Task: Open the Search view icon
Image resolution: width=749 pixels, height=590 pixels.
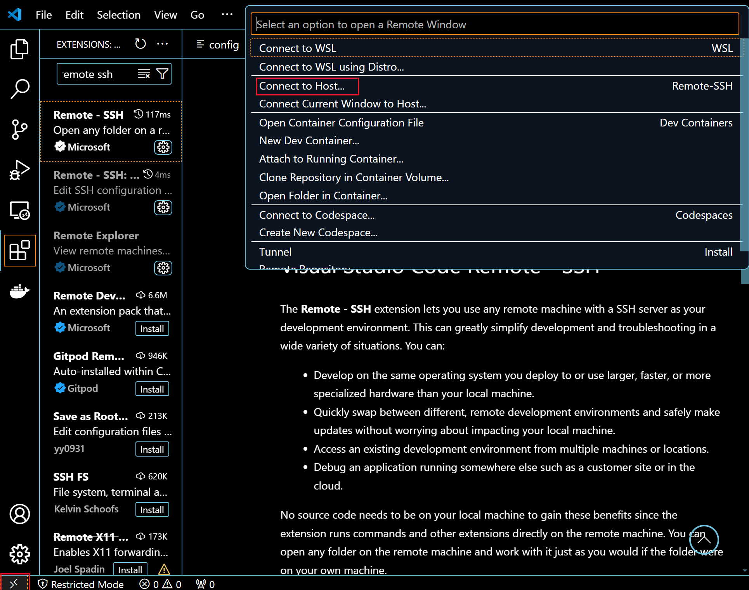Action: 19,89
